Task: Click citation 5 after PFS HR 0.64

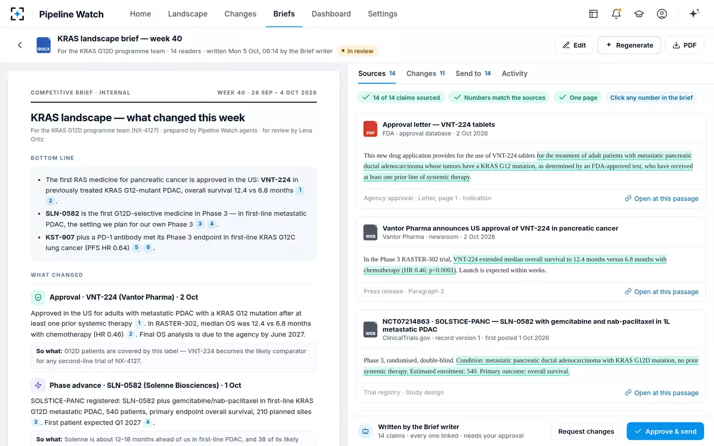Action: click(136, 248)
